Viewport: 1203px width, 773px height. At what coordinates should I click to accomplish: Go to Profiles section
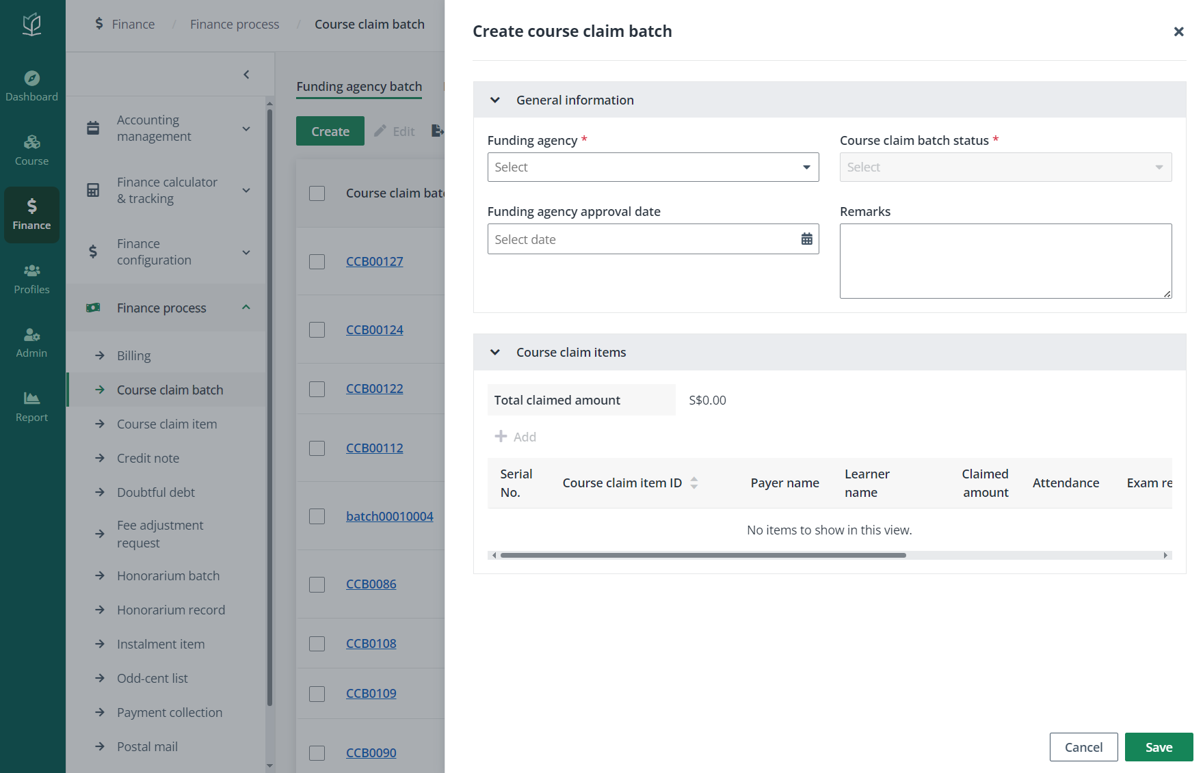tap(31, 280)
